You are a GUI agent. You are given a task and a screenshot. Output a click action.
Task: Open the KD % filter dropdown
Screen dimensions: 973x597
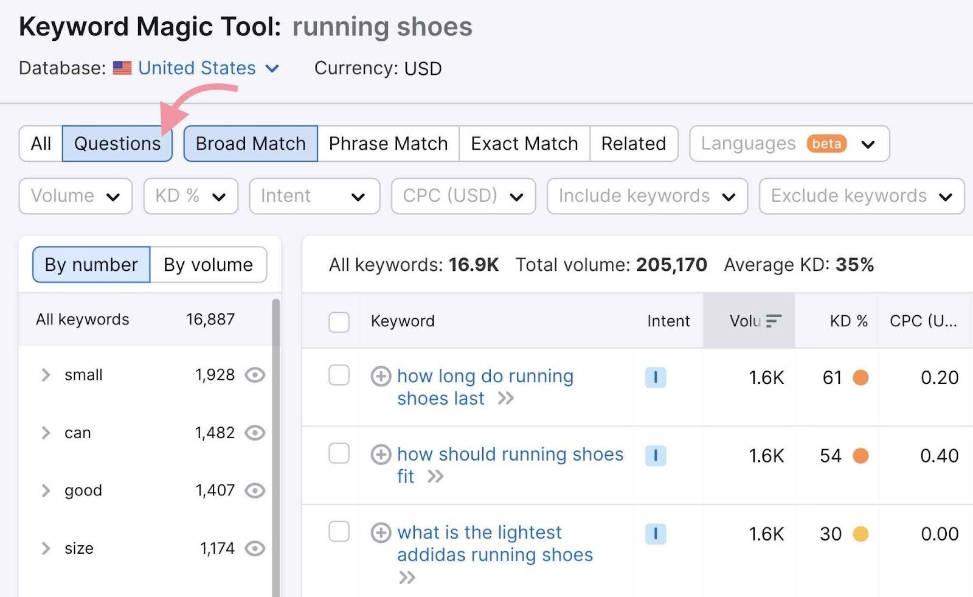pyautogui.click(x=190, y=196)
